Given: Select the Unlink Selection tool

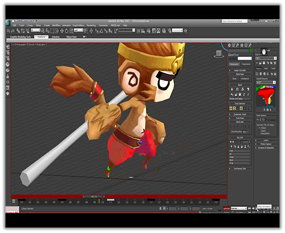Looking at the screenshot, I should 22,31.
